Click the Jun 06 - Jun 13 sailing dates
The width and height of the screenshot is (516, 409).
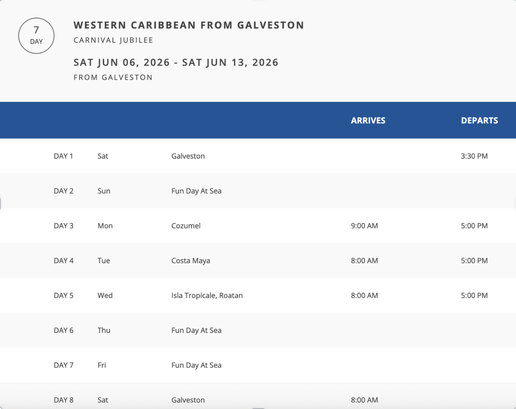[176, 62]
